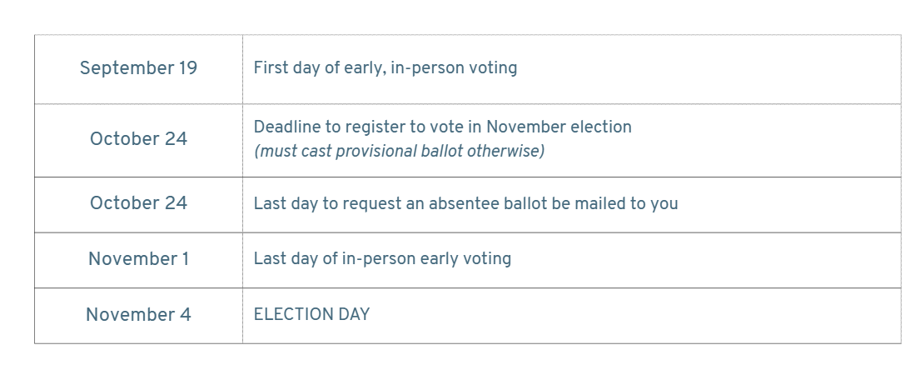Click the September 19 date cell
Screen dimensions: 920x375
138,68
